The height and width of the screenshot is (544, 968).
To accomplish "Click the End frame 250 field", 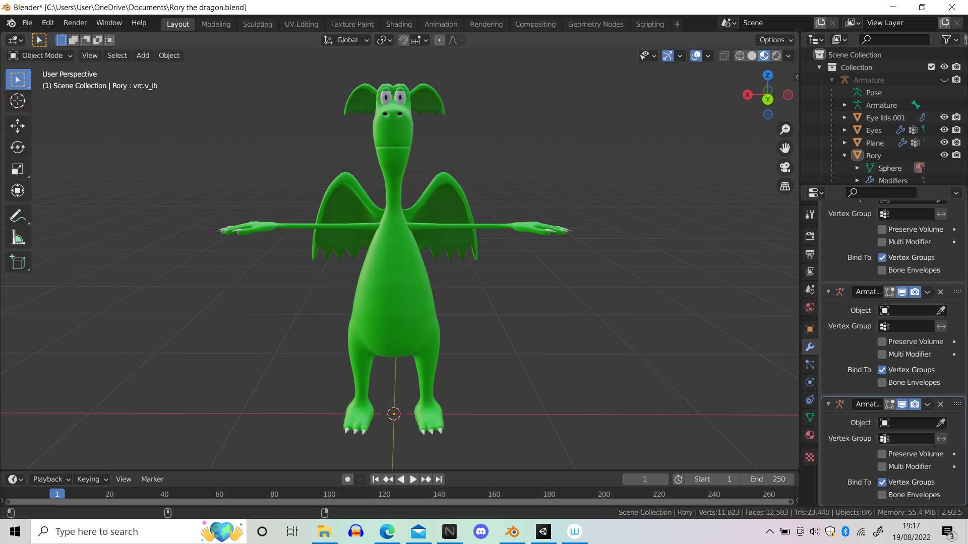I will [x=767, y=479].
